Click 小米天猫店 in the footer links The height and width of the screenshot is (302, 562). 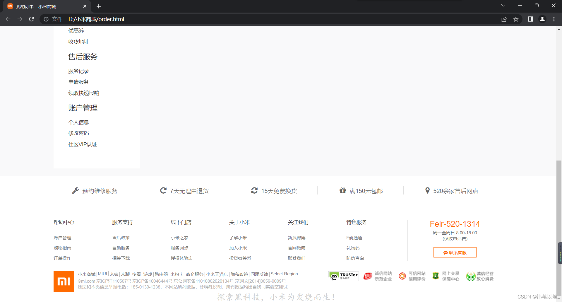217,274
